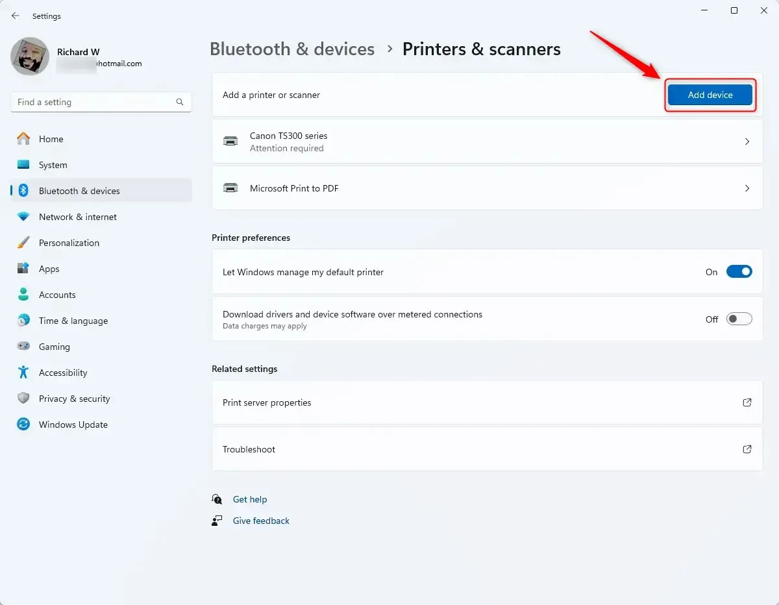
Task: Click the Bluetooth icon in sidebar
Action: coord(23,191)
